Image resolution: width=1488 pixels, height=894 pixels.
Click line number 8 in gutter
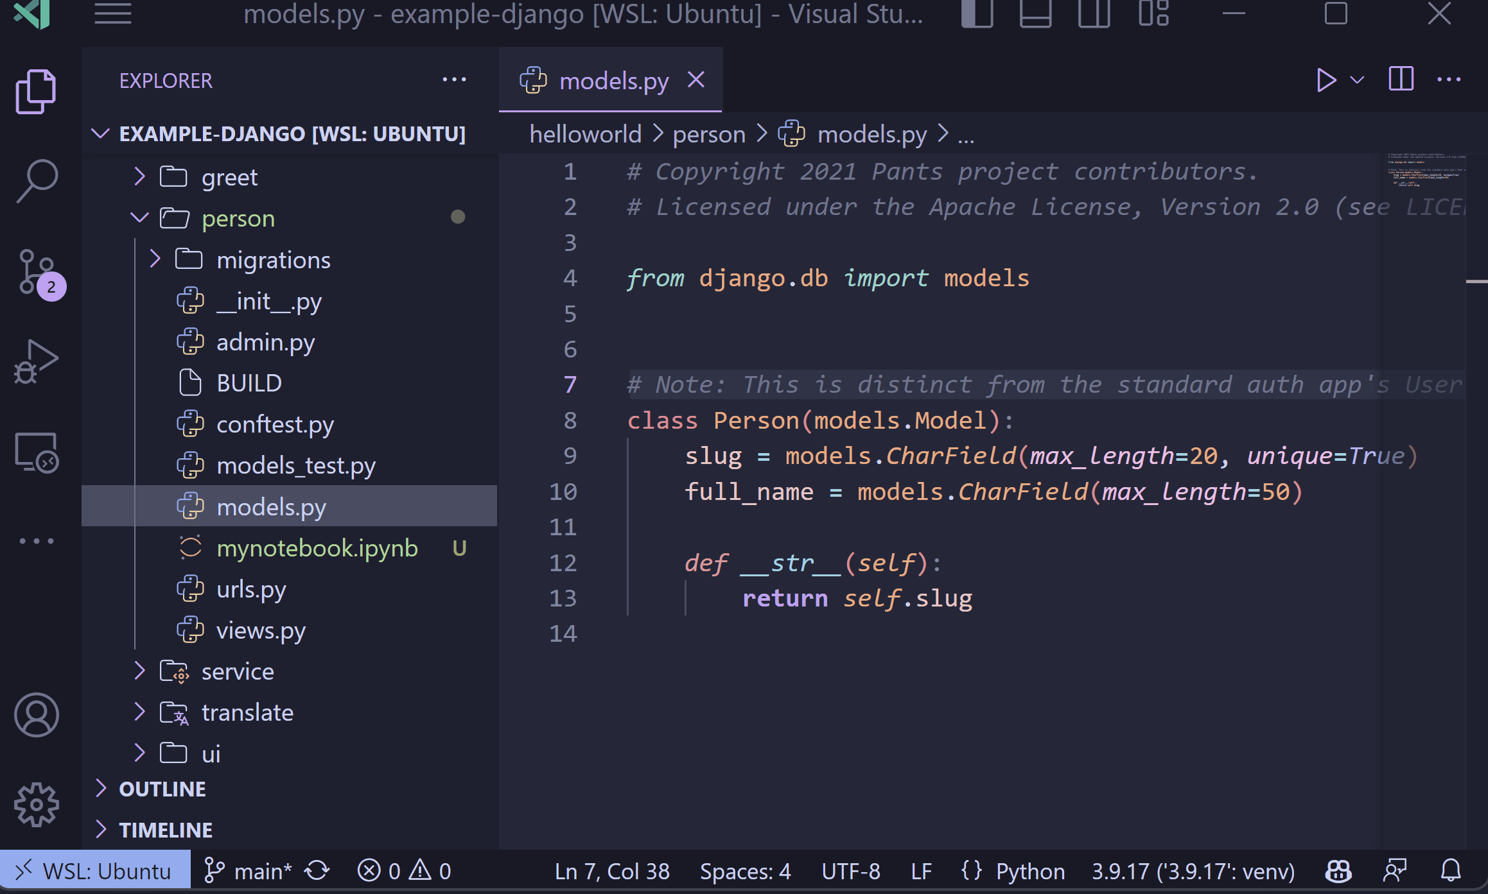[x=570, y=420]
